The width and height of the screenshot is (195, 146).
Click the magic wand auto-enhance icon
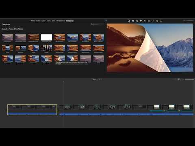pyautogui.click(x=106, y=21)
